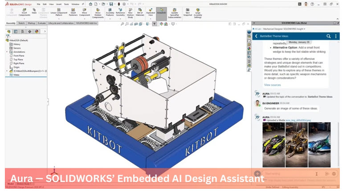Image resolution: width=343 pixels, height=191 pixels.
Task: Expand the Kitbot2026withBumpers component node
Action: pyautogui.click(x=7, y=71)
